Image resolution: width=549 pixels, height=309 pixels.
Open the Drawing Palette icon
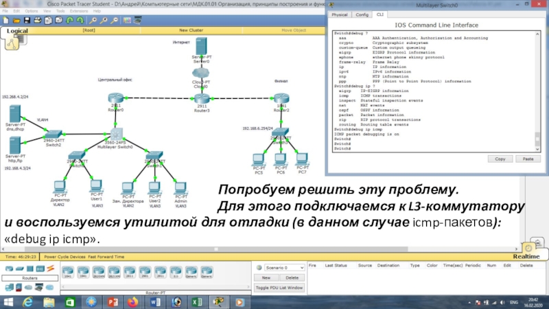pyautogui.click(x=127, y=21)
